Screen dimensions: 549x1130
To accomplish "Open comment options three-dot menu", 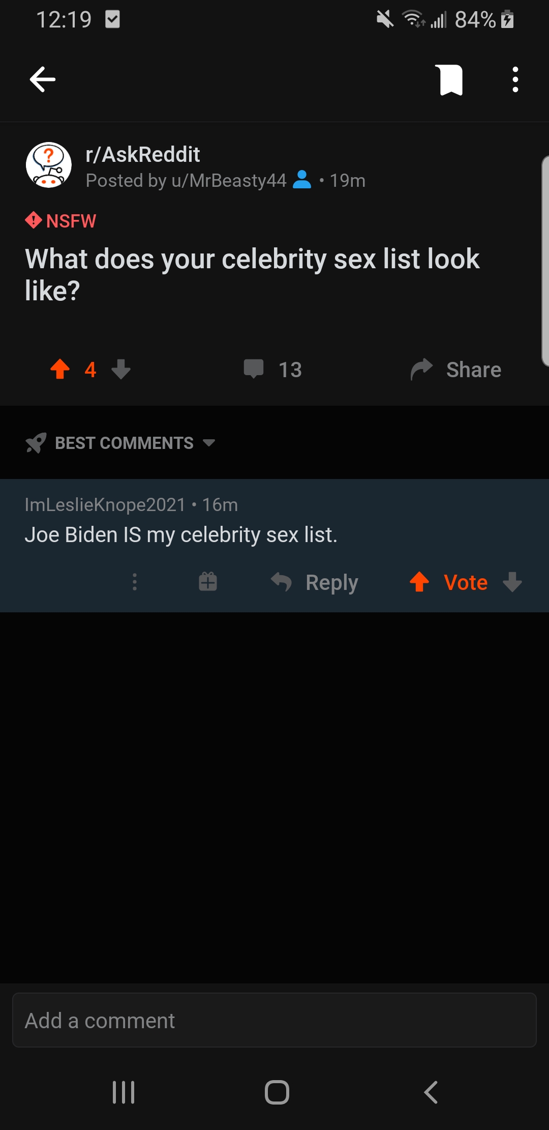I will 135,582.
